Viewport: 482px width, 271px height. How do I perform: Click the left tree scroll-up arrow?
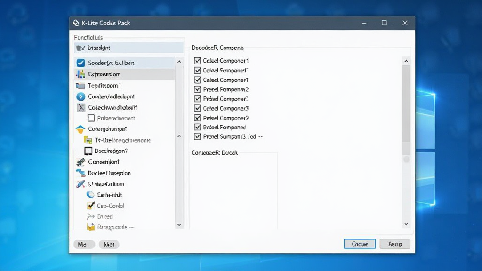[x=179, y=62]
